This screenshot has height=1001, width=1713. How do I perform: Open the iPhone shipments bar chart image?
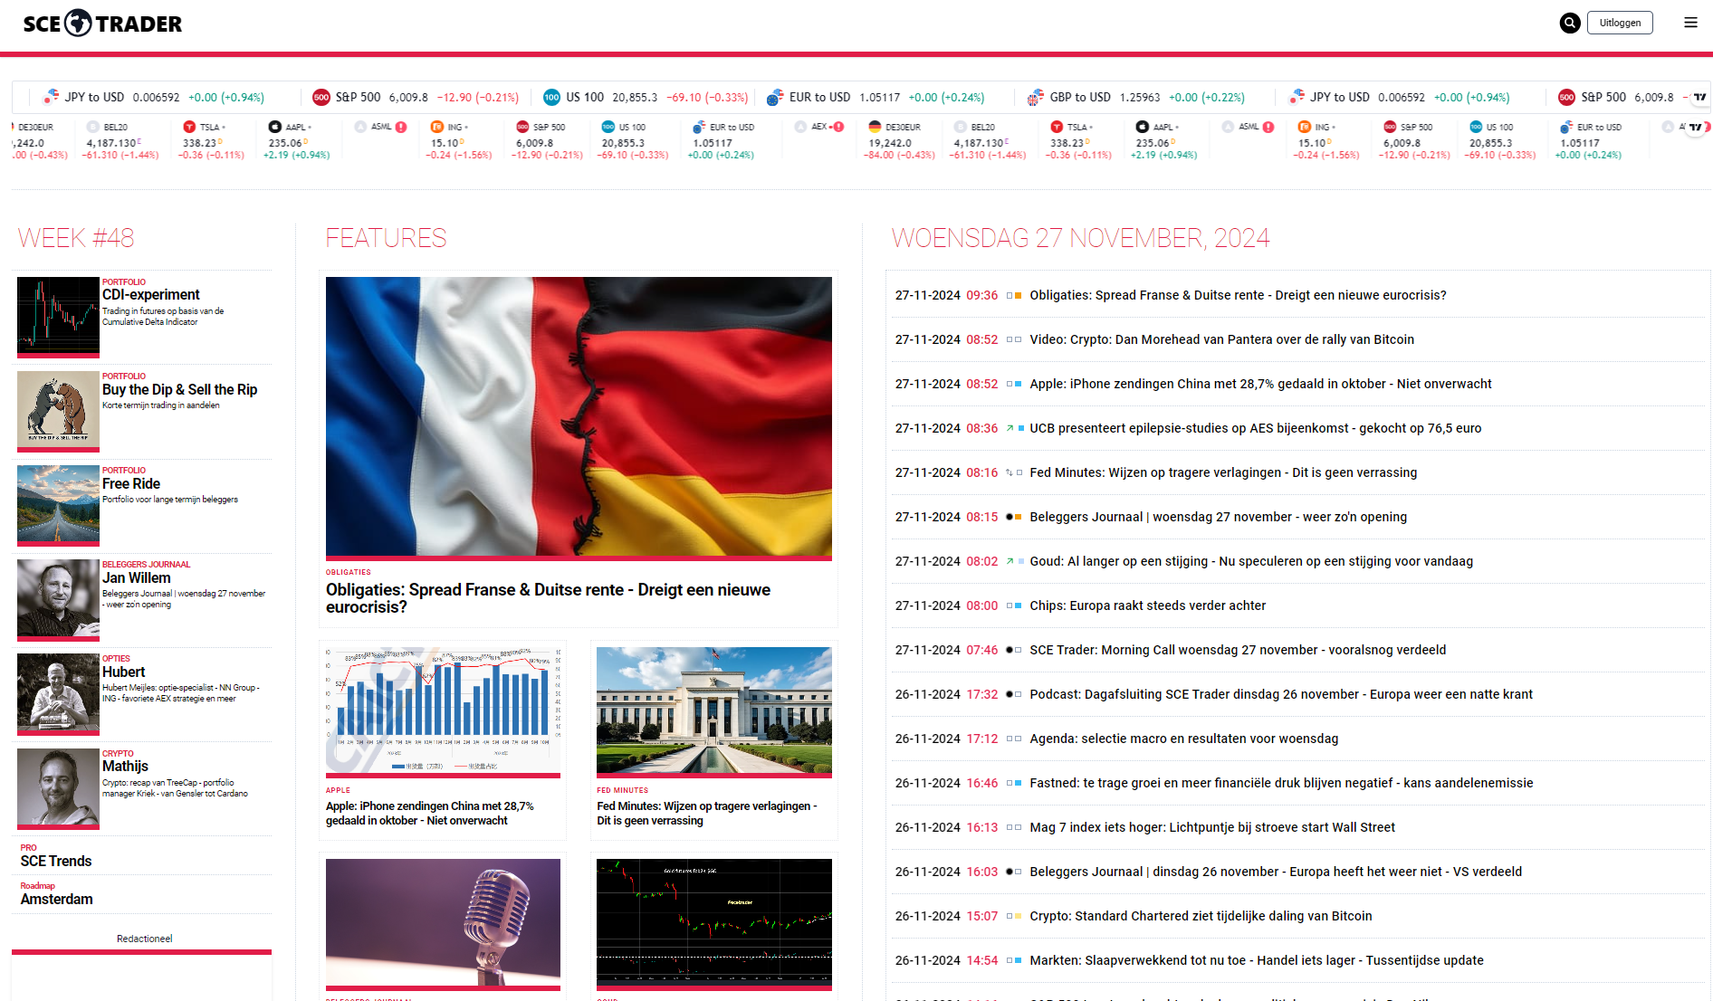coord(443,711)
